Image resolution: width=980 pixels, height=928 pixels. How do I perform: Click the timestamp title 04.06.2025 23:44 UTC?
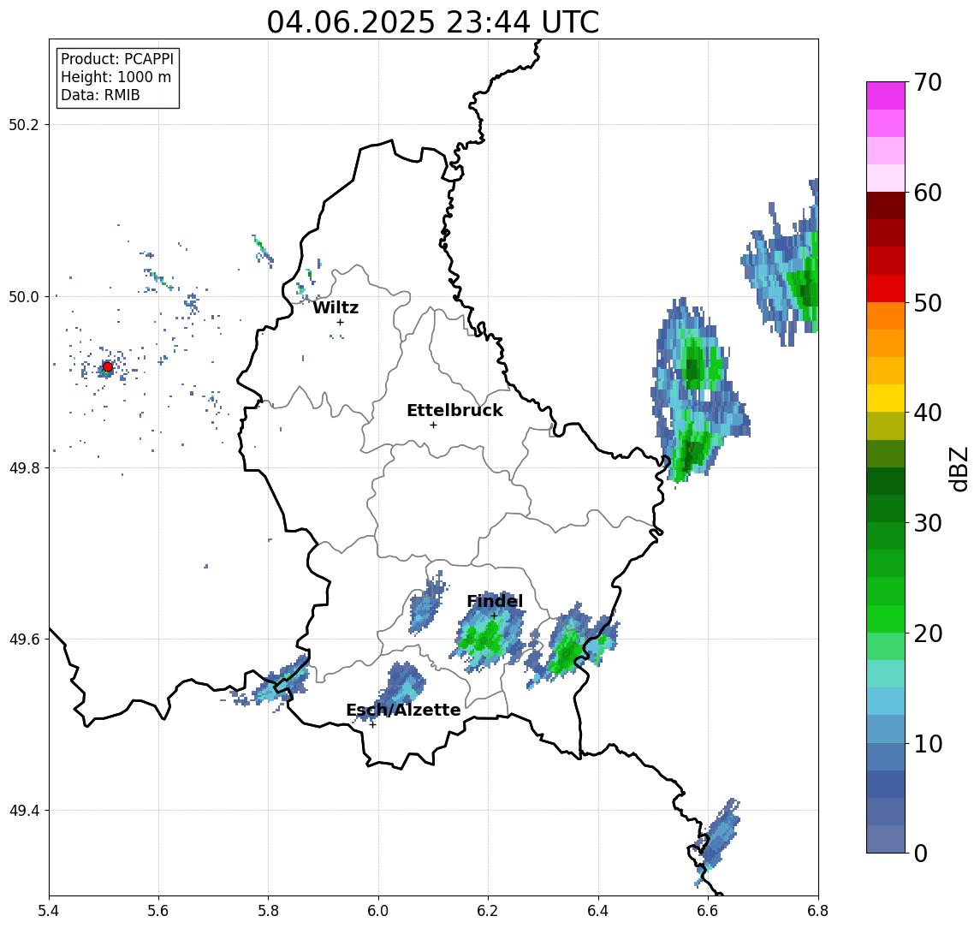click(433, 22)
